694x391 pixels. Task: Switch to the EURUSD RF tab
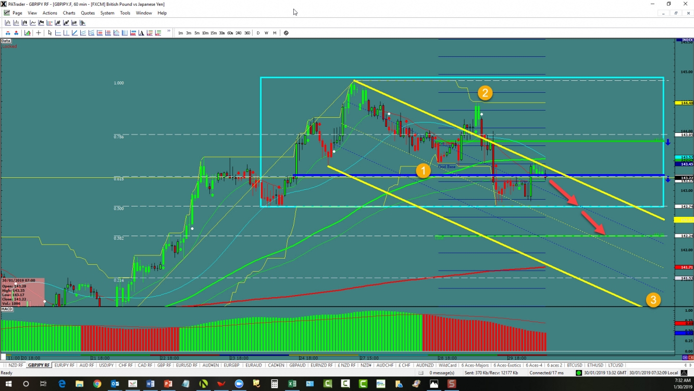coord(187,365)
